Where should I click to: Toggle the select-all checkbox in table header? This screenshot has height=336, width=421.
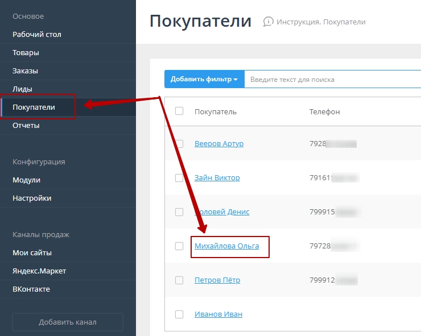tap(179, 111)
